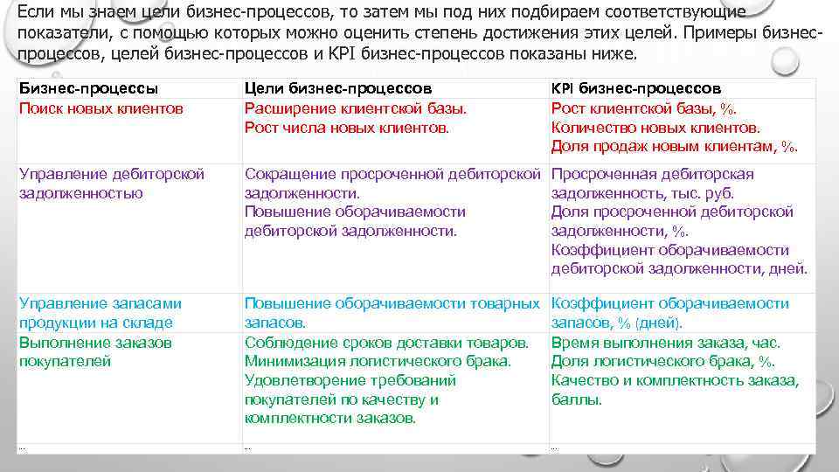Click 'Доля логистического брака, %.' KPI
839x472 pixels.
pos(663,362)
